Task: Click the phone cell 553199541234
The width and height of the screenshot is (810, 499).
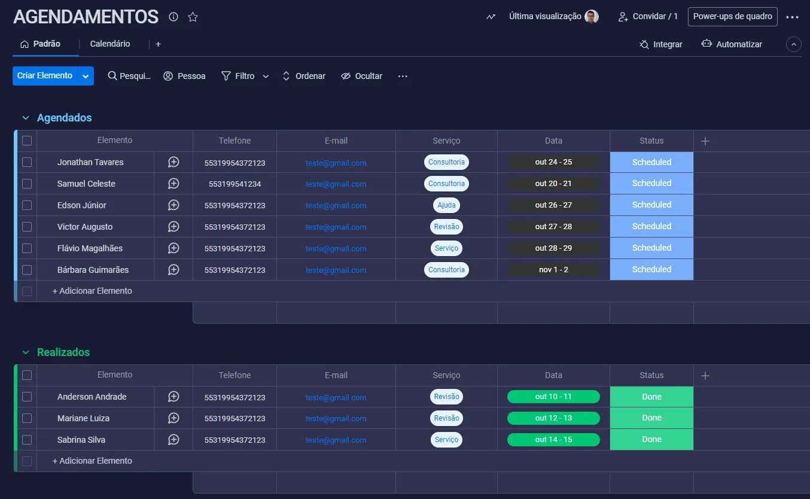Action: coord(235,184)
